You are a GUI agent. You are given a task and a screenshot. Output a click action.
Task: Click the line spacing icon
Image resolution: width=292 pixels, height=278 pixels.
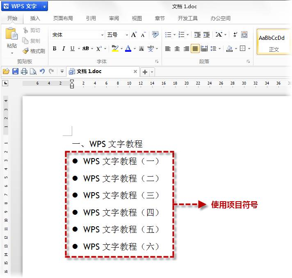pyautogui.click(x=213, y=49)
